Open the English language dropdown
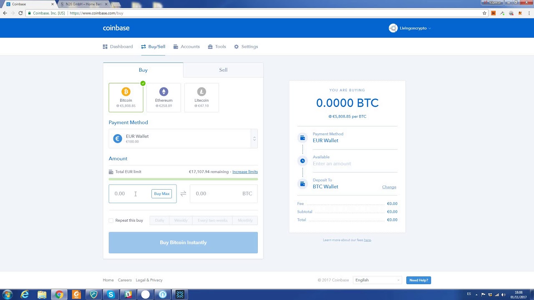The width and height of the screenshot is (534, 300). coord(377,280)
